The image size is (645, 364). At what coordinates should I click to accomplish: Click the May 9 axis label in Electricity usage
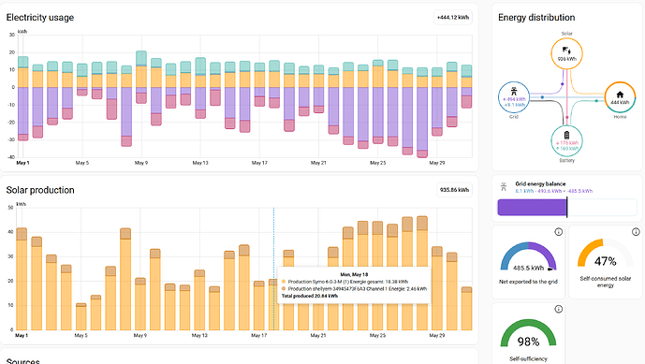click(141, 163)
